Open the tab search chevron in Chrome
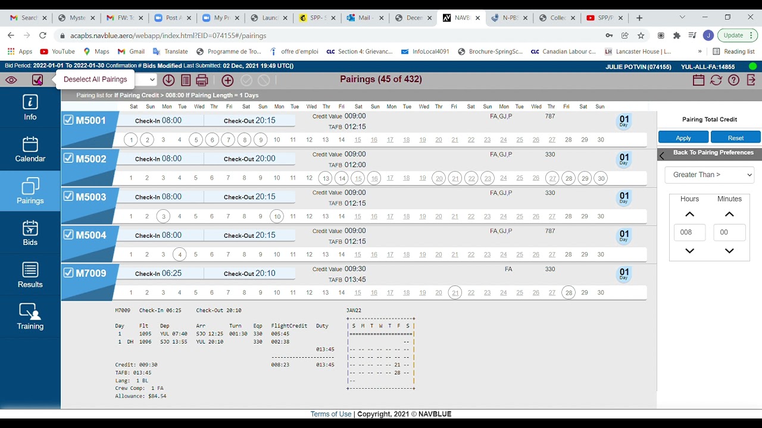 (x=682, y=17)
